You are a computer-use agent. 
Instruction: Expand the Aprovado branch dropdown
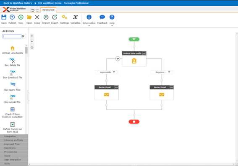coord(114,72)
